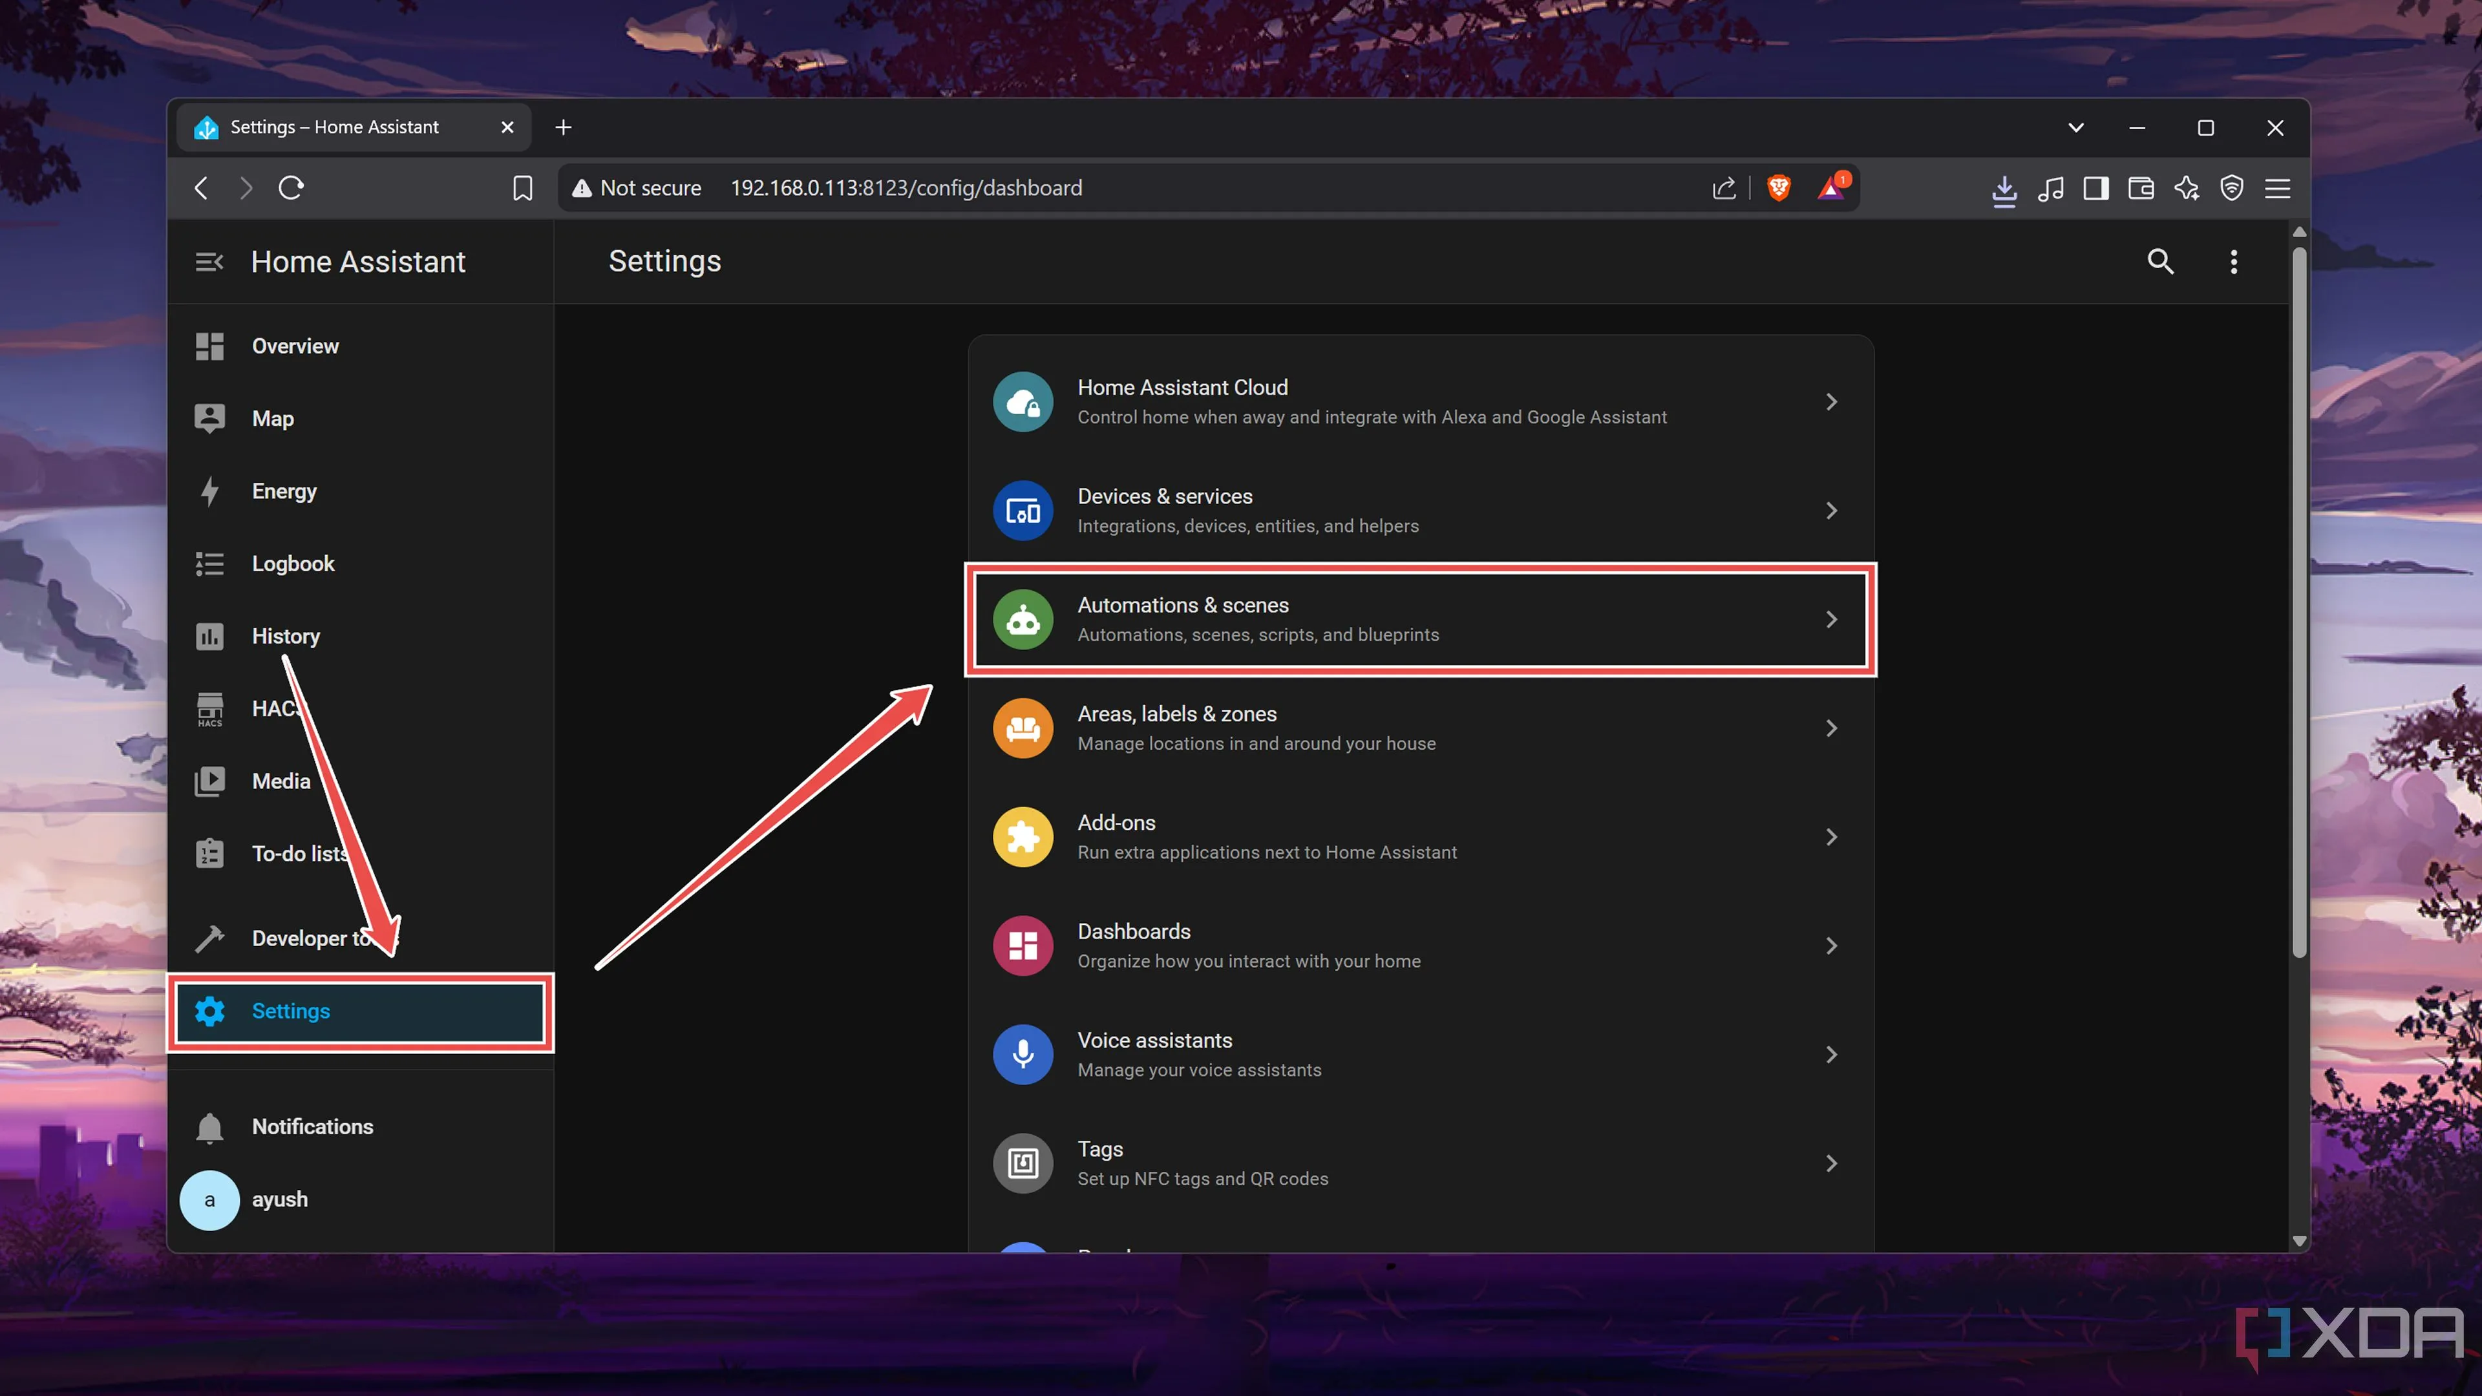Open the Brave Wallet icon
The width and height of the screenshot is (2482, 1396).
(x=2141, y=188)
